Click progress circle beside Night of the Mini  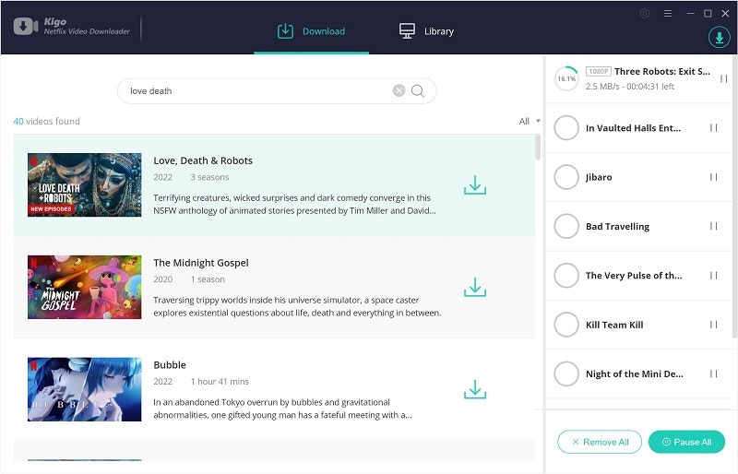(566, 373)
